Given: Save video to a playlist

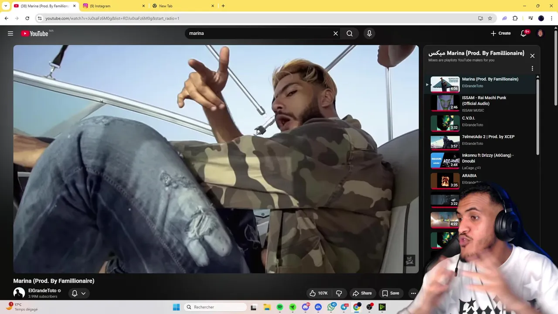Looking at the screenshot, I should point(391,293).
